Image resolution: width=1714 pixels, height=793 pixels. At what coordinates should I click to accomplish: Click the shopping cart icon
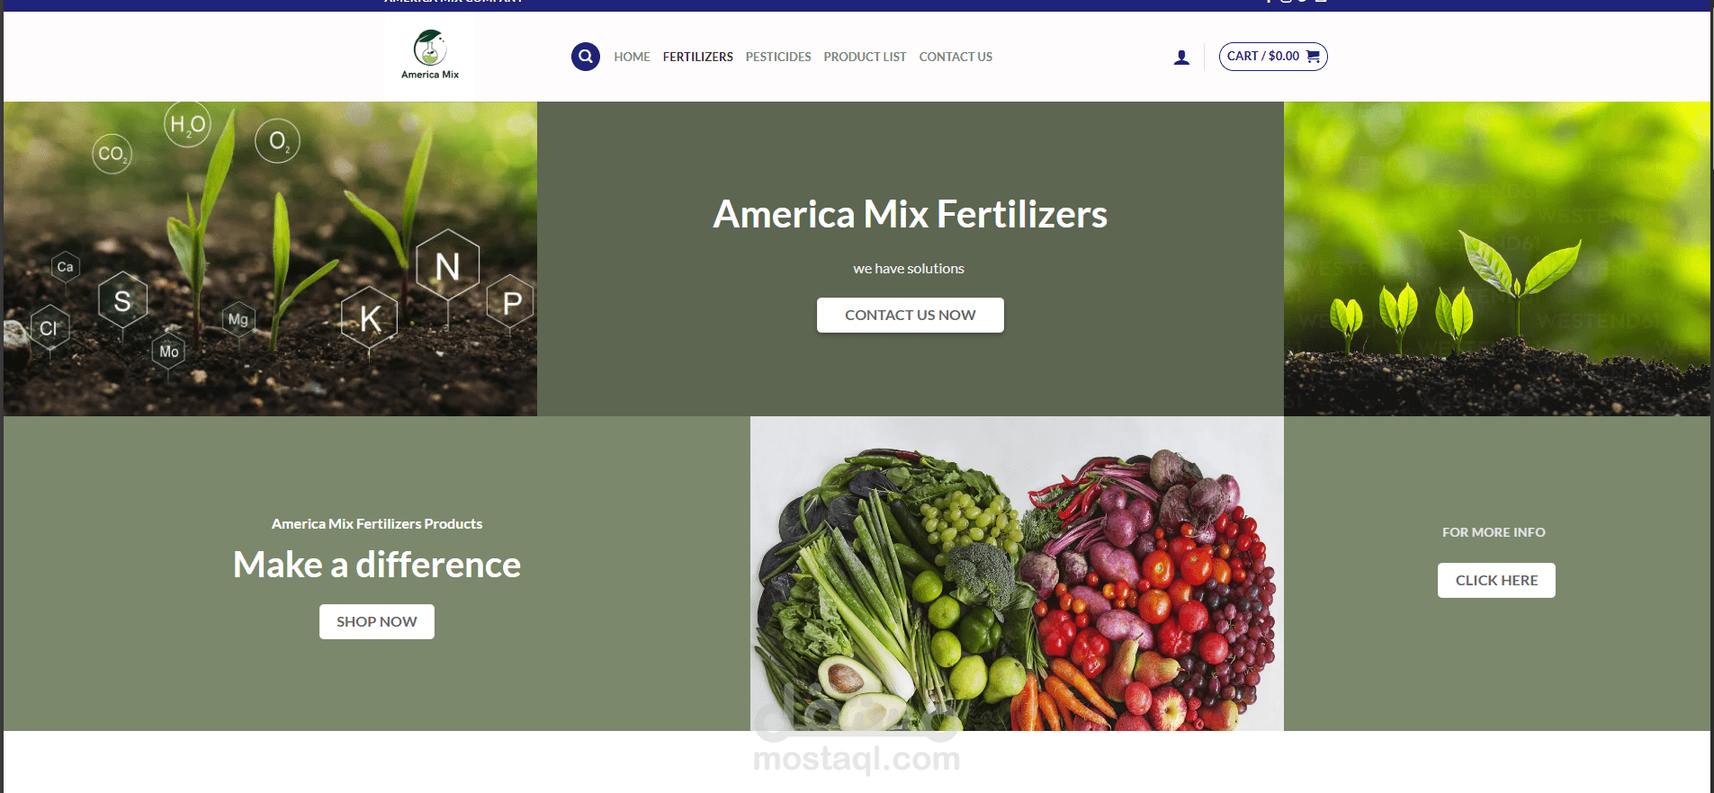pyautogui.click(x=1313, y=56)
